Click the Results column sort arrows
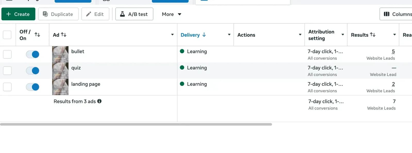Image resolution: width=412 pixels, height=153 pixels. 373,35
